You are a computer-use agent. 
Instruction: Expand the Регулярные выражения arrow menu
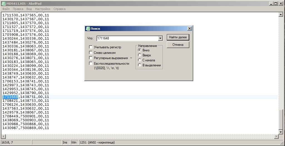click(131, 58)
